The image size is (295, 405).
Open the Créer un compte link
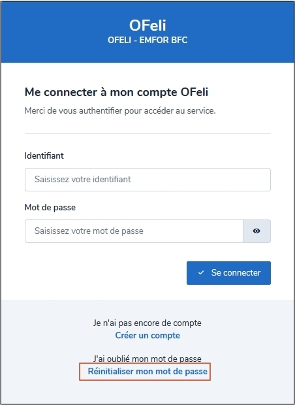click(x=147, y=336)
